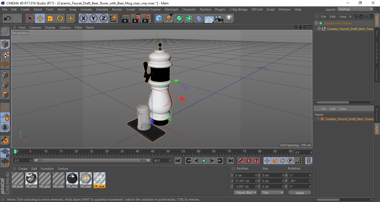Select the Live Selection tool
Screen dimensions: 380x202
point(30,19)
